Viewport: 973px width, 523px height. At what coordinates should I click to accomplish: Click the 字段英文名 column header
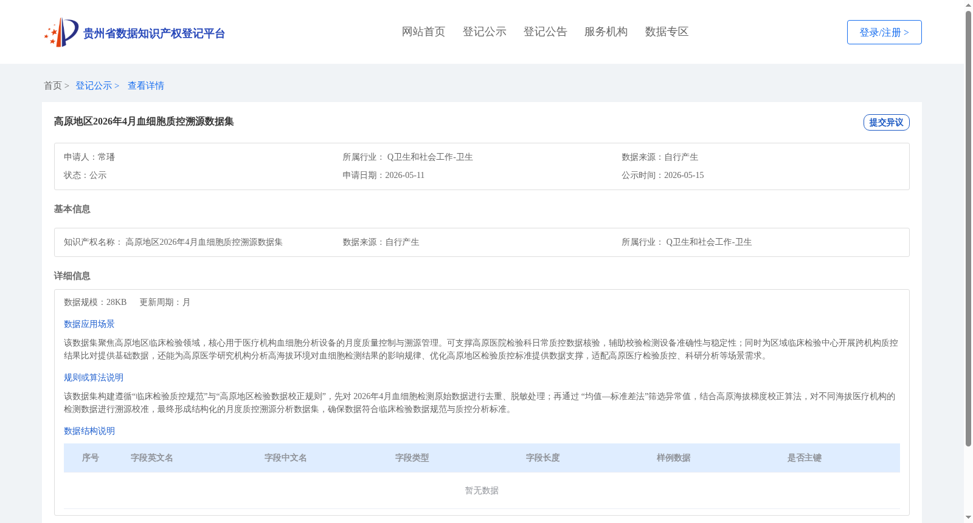point(152,458)
